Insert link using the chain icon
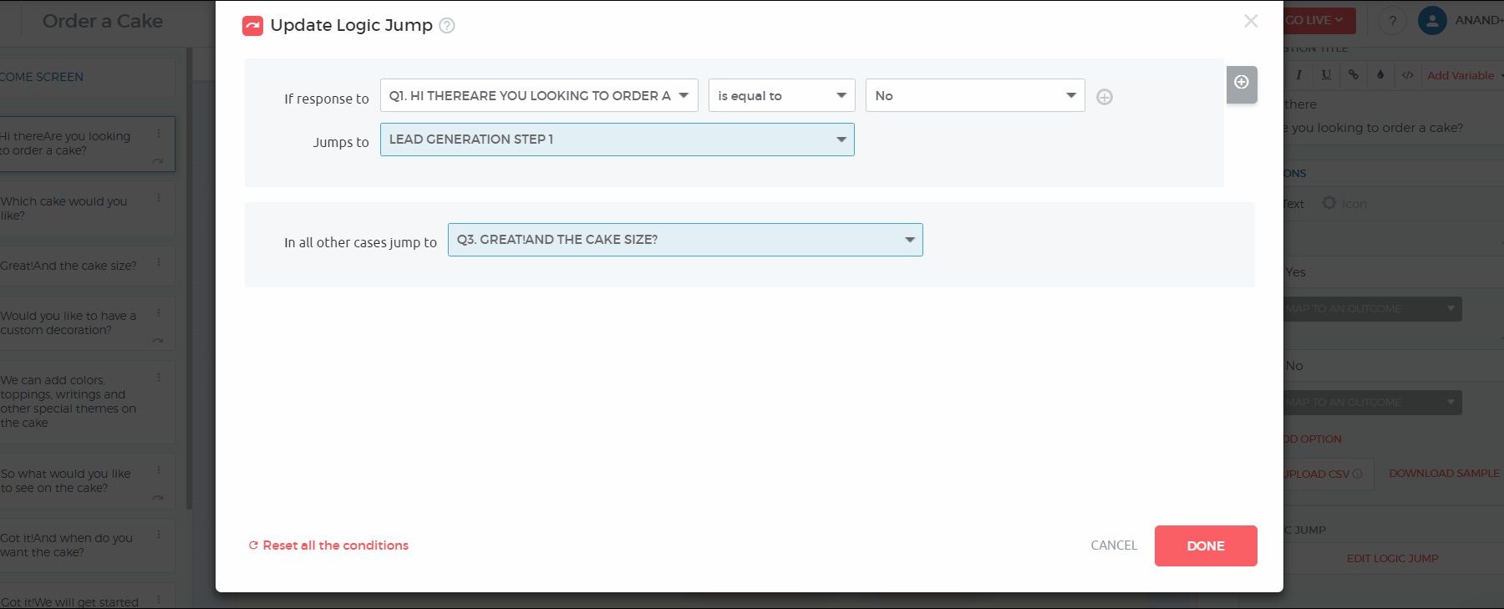Image resolution: width=1504 pixels, height=609 pixels. 1353,74
